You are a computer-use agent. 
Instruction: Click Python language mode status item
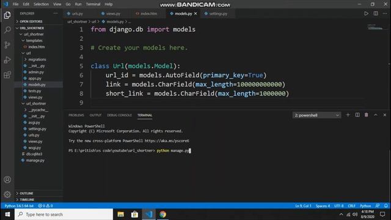[x=365, y=206]
